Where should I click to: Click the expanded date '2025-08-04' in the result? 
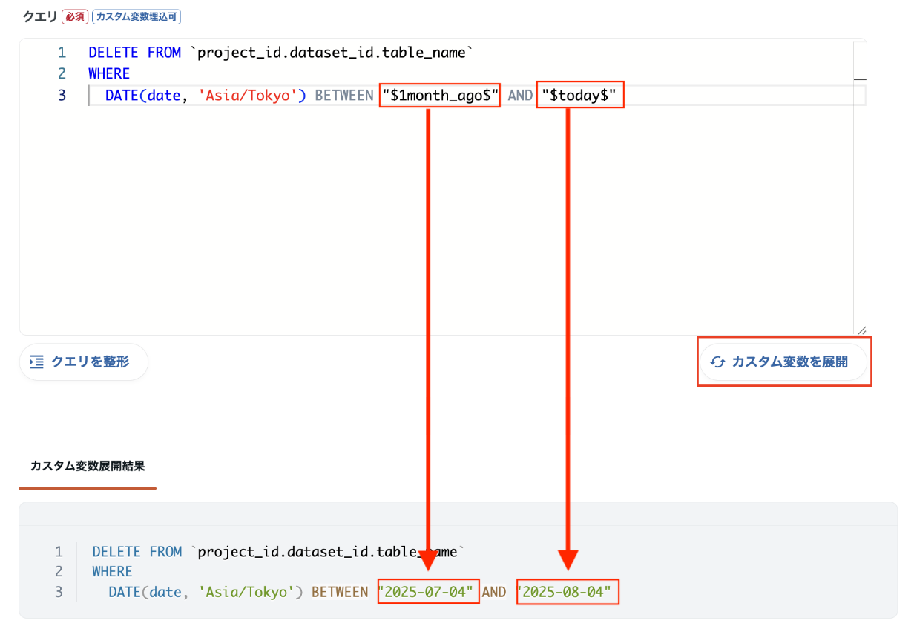[568, 592]
